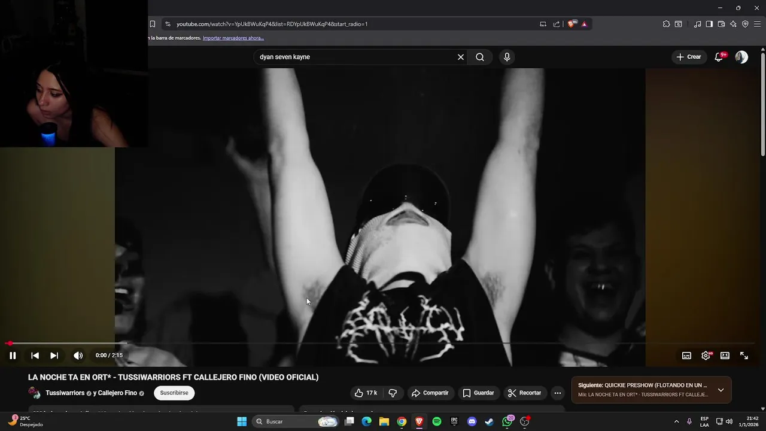Open Leo AI sparkle icon
The image size is (766, 431).
click(x=733, y=24)
